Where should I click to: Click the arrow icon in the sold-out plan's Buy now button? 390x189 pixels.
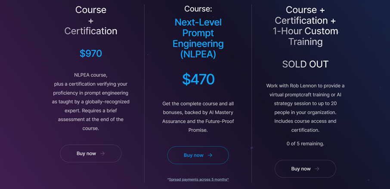[317, 169]
